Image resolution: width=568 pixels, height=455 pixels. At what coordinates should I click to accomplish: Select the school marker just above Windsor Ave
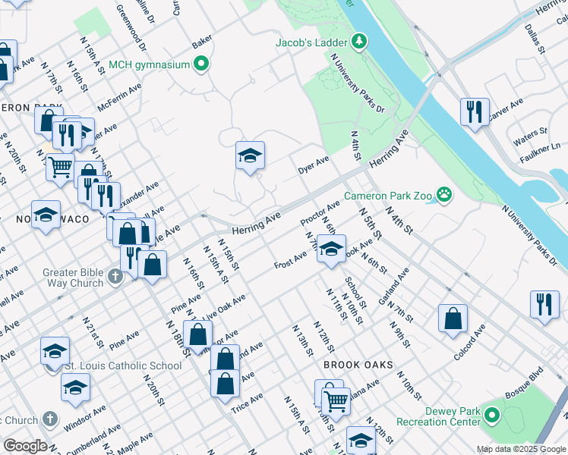75,388
